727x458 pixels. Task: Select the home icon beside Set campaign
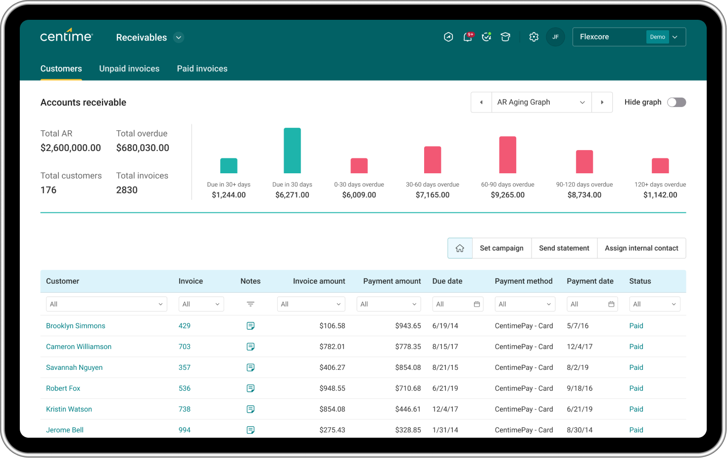[x=459, y=248]
